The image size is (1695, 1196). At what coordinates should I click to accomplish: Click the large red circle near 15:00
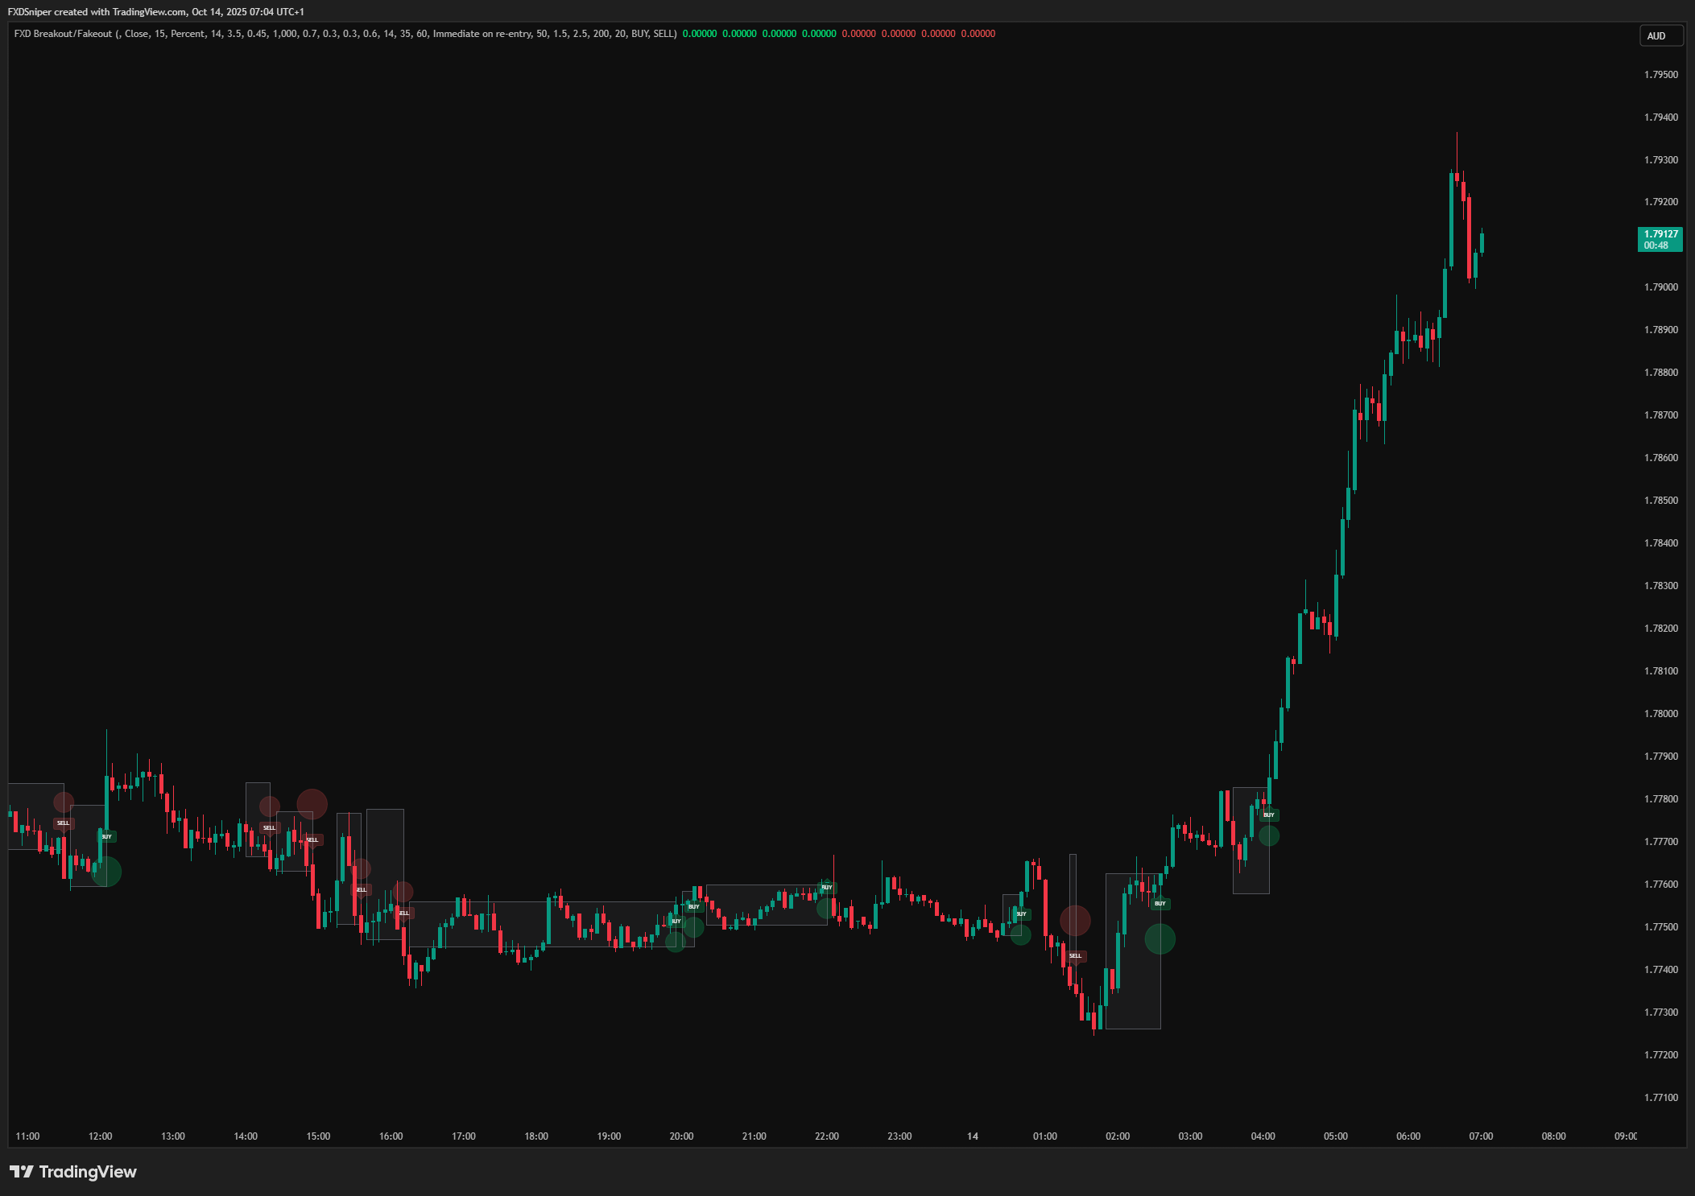312,803
